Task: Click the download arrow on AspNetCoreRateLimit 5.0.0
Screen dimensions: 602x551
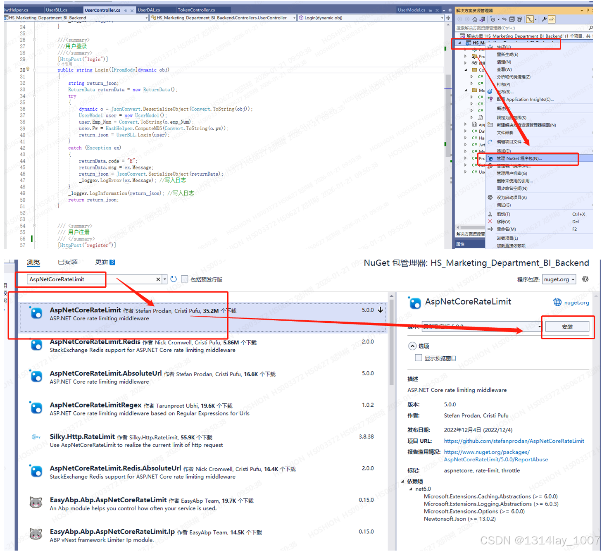Action: [x=380, y=310]
